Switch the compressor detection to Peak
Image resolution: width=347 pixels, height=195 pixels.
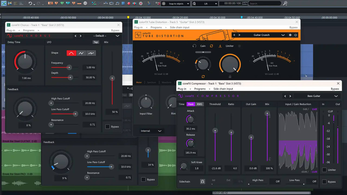[191, 104]
